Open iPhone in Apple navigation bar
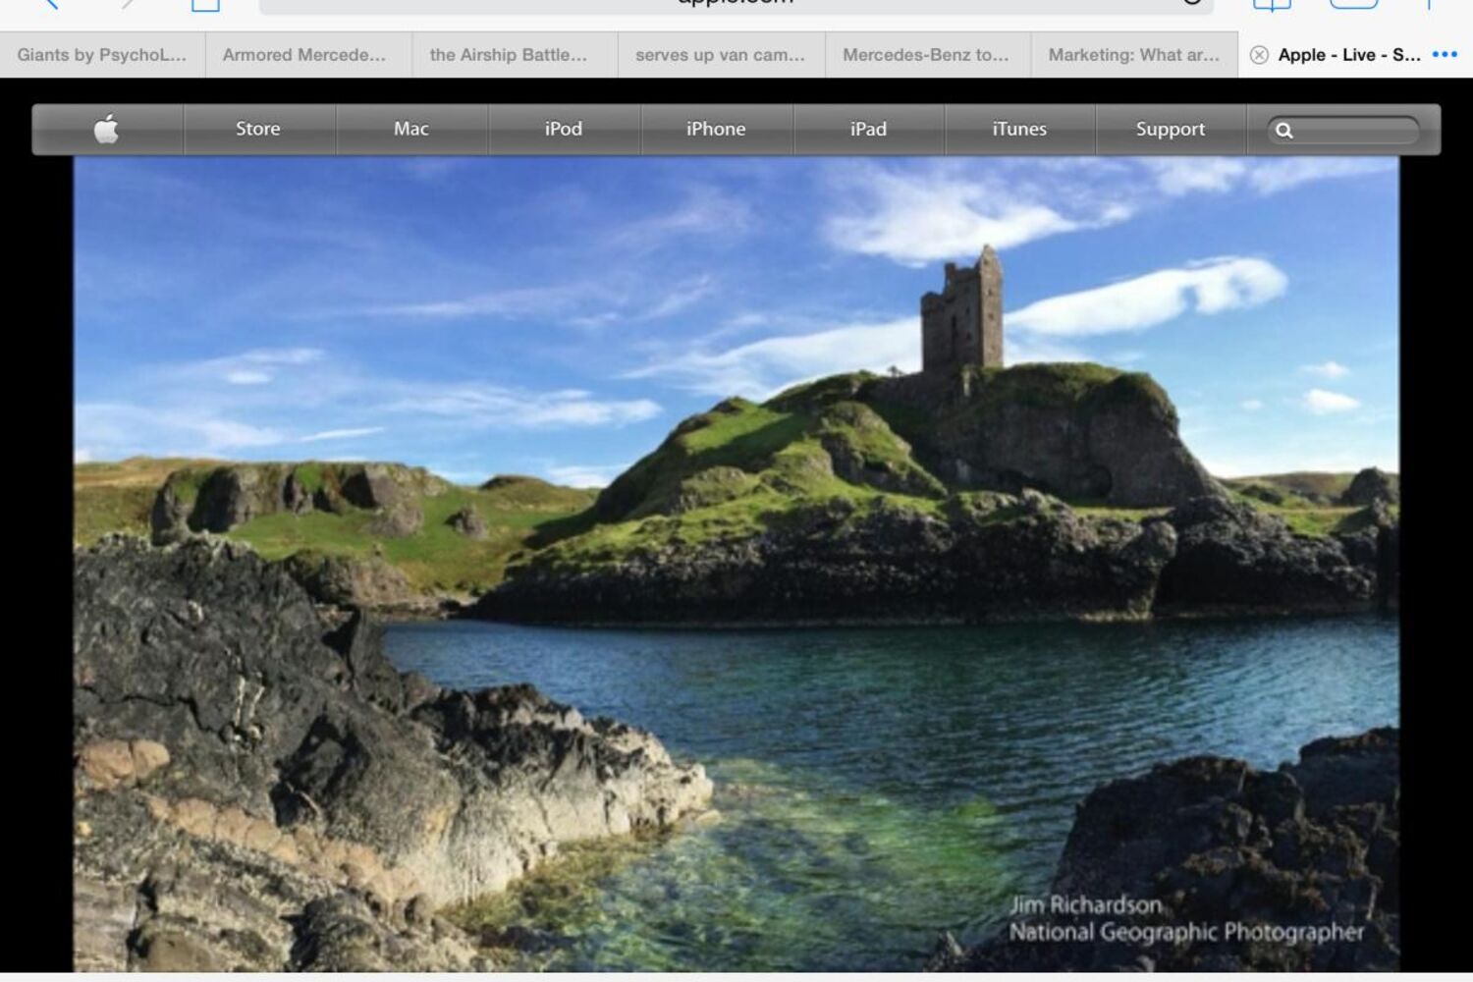The width and height of the screenshot is (1473, 982). pos(716,129)
